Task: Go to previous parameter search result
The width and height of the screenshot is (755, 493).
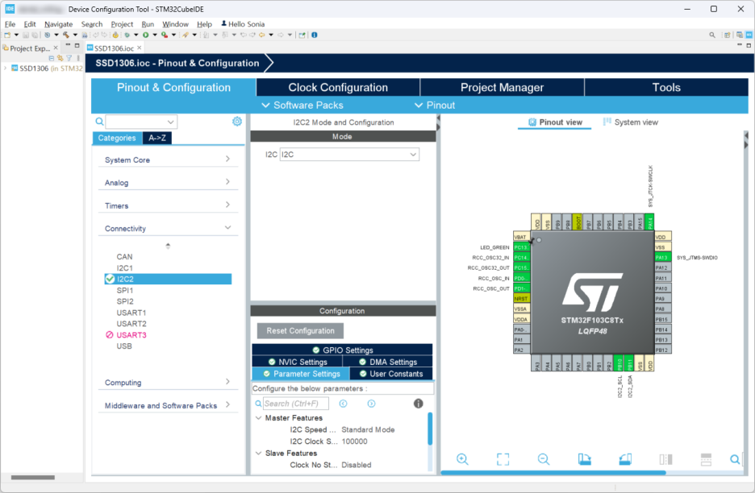Action: pyautogui.click(x=344, y=404)
